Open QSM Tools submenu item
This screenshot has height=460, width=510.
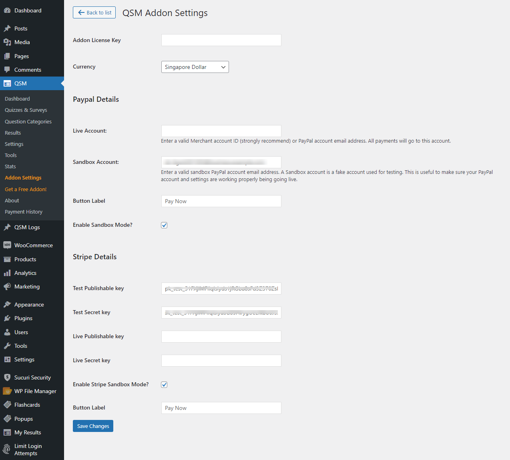coord(11,155)
